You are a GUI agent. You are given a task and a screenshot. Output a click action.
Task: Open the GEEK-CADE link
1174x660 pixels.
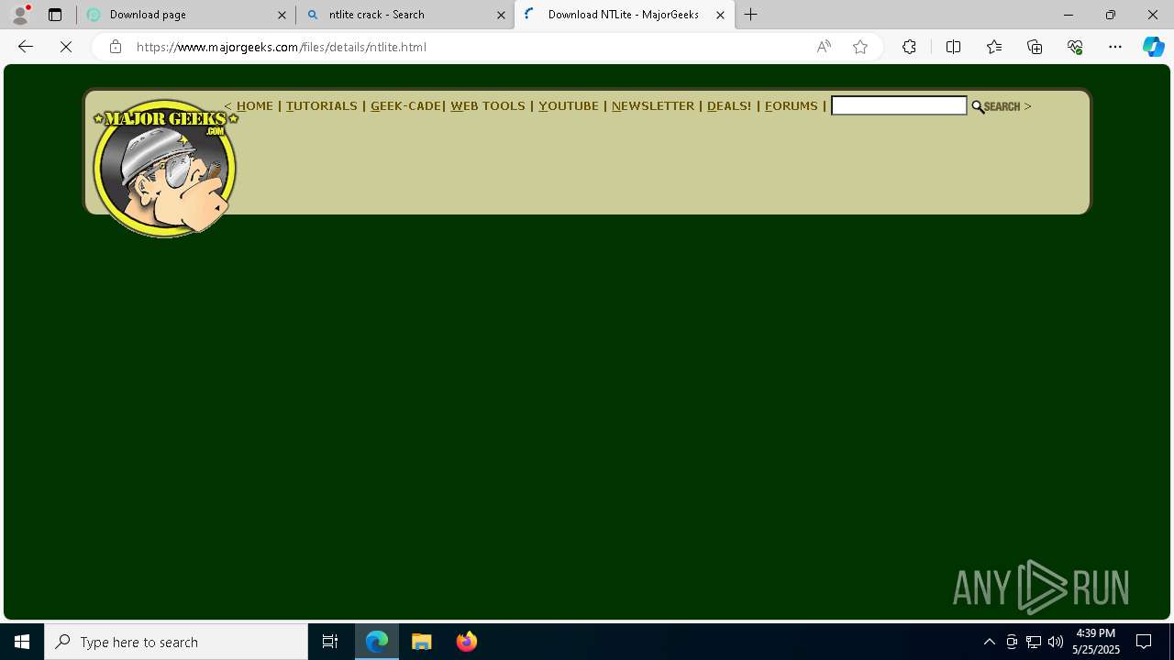pos(405,106)
